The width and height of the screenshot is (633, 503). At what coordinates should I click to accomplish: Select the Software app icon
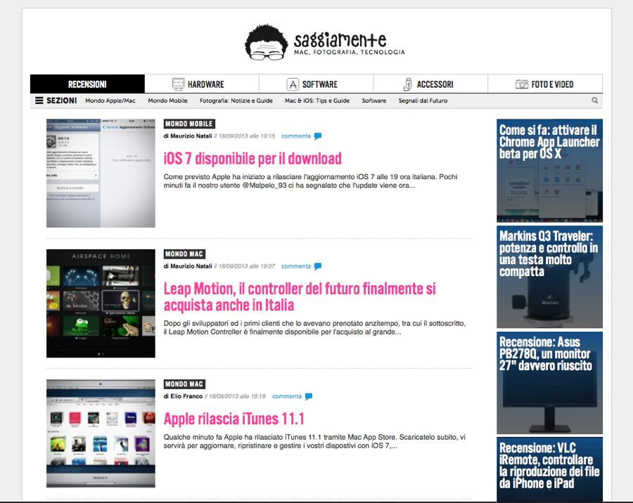[293, 84]
